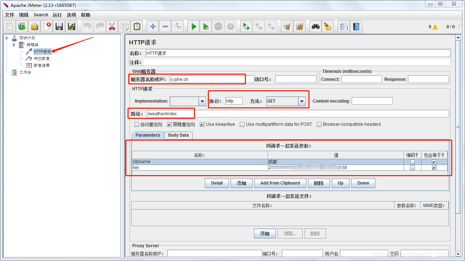Open the Implementation dropdown
Viewport: 465px width, 261px height.
point(202,101)
